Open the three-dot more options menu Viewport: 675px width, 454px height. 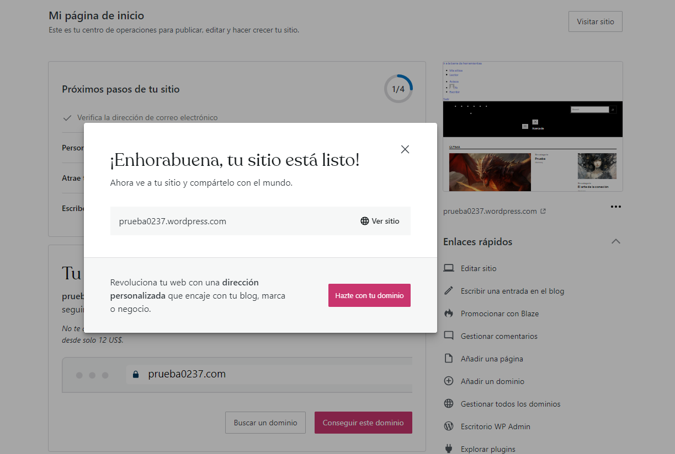tap(616, 207)
